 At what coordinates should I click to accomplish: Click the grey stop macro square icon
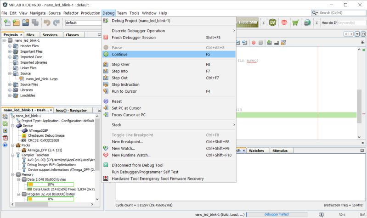click(x=260, y=43)
